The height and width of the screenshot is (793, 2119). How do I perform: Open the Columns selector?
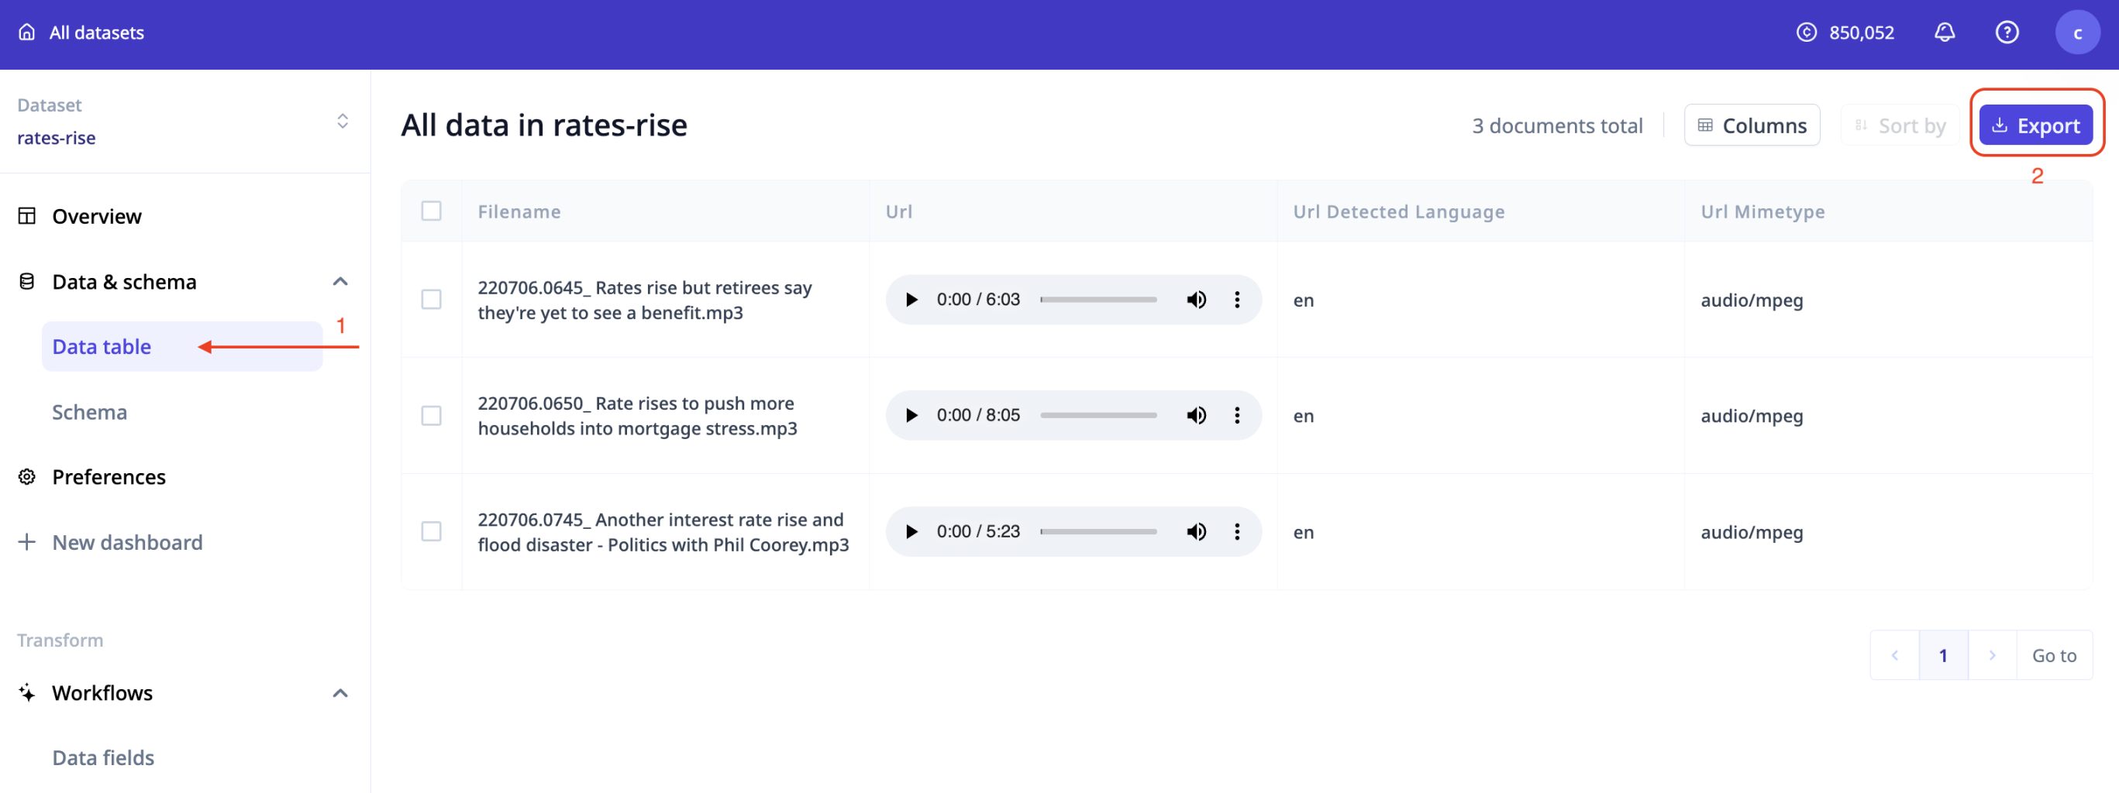tap(1752, 125)
